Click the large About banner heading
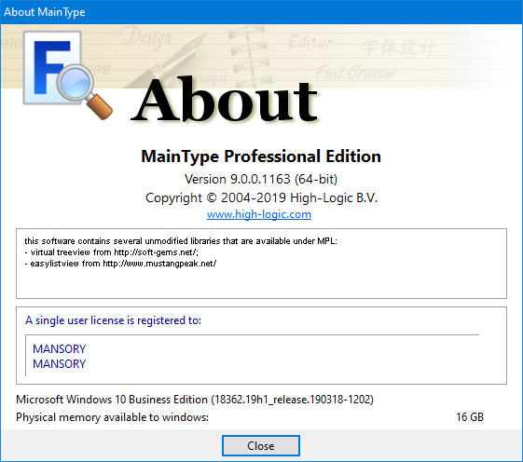This screenshot has width=523, height=462. pyautogui.click(x=224, y=100)
